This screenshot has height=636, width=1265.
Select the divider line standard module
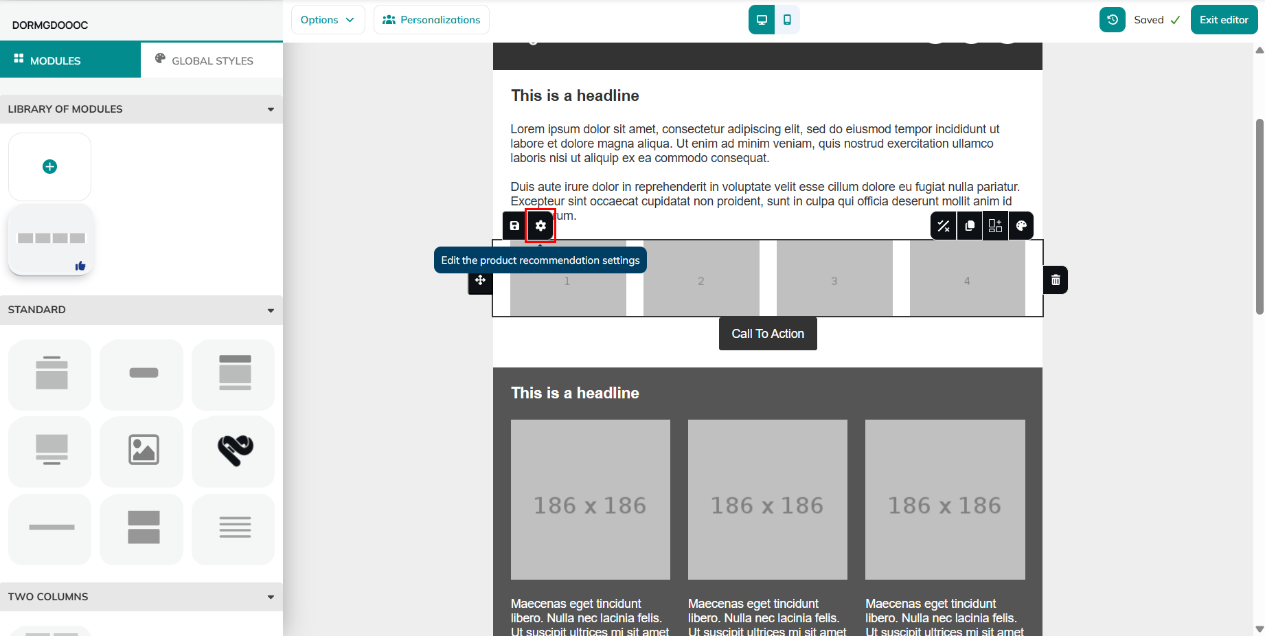[x=50, y=529]
